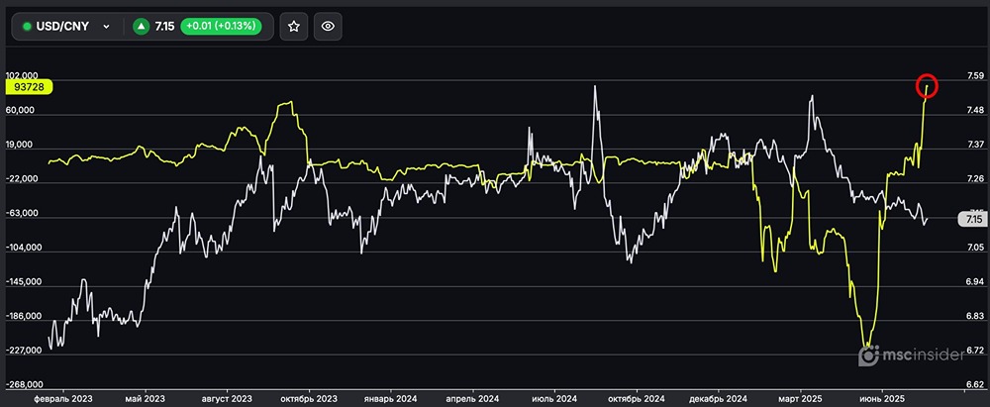The image size is (990, 407).
Task: Click the 7.15 price next to arrow
Action: 165,27
